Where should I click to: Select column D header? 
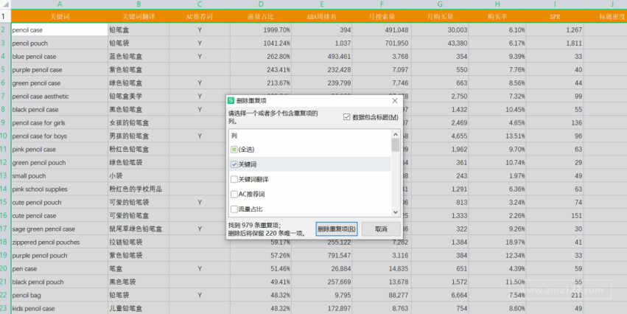pos(261,4)
